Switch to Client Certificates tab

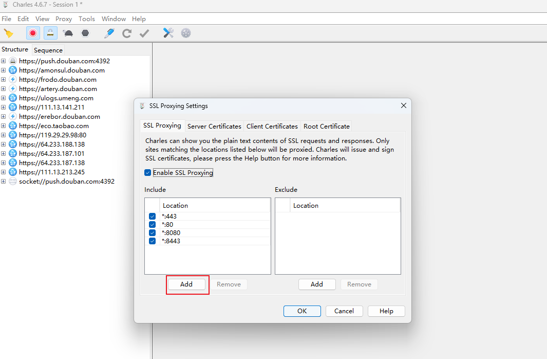pyautogui.click(x=272, y=126)
